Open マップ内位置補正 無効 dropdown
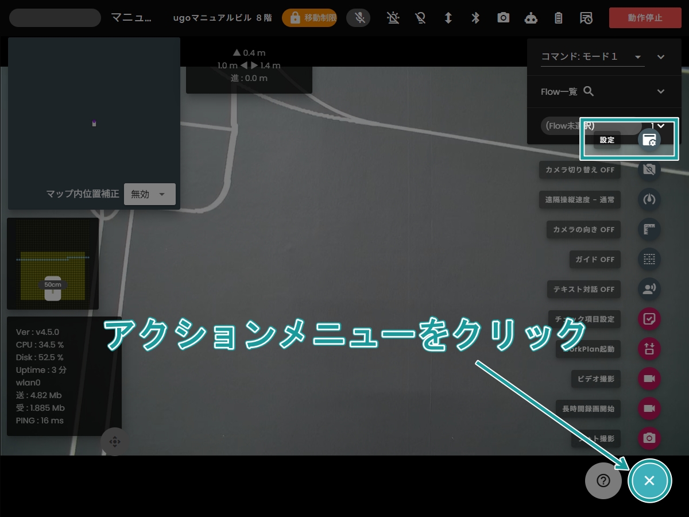The image size is (689, 517). (x=150, y=194)
